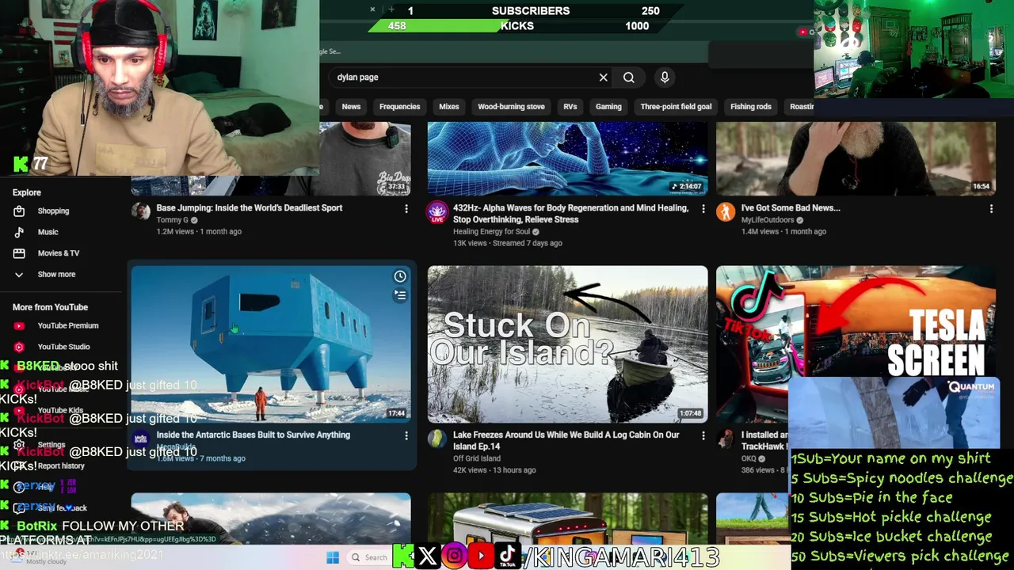Visit the Tommy G channel name

(172, 220)
